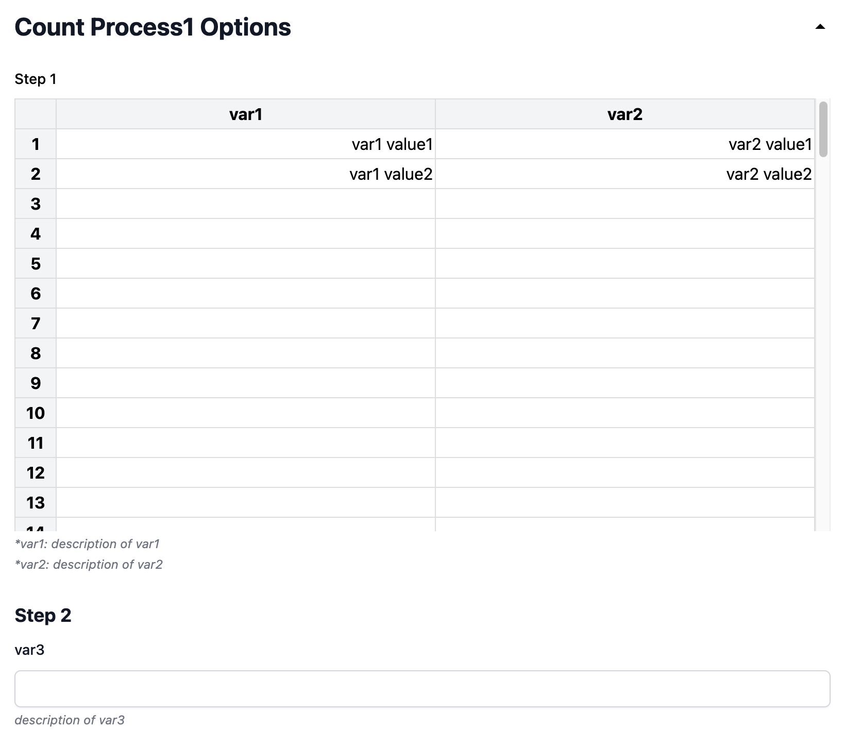
Task: Click the var1 column header
Action: 246,114
